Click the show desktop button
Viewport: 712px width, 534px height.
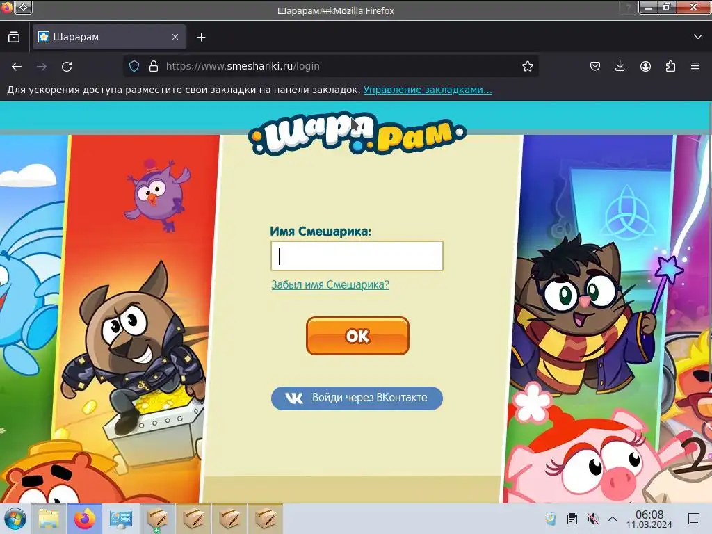[x=694, y=519]
